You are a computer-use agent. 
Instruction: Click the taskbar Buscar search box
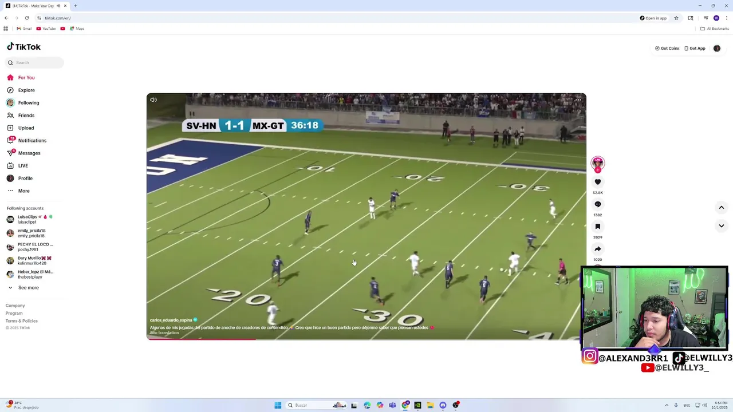click(x=316, y=405)
